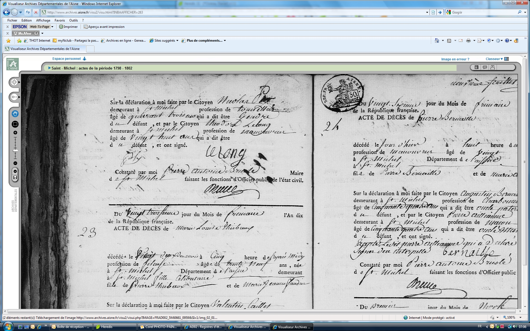Expand the Saint-Michel record title arrow
This screenshot has width=530, height=331.
(49, 68)
